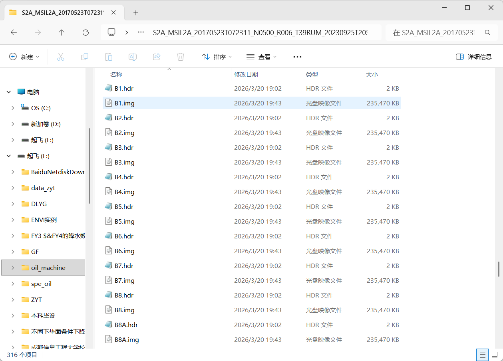Image resolution: width=503 pixels, height=361 pixels.
Task: Select the B2.img disc image icon
Action: (108, 133)
